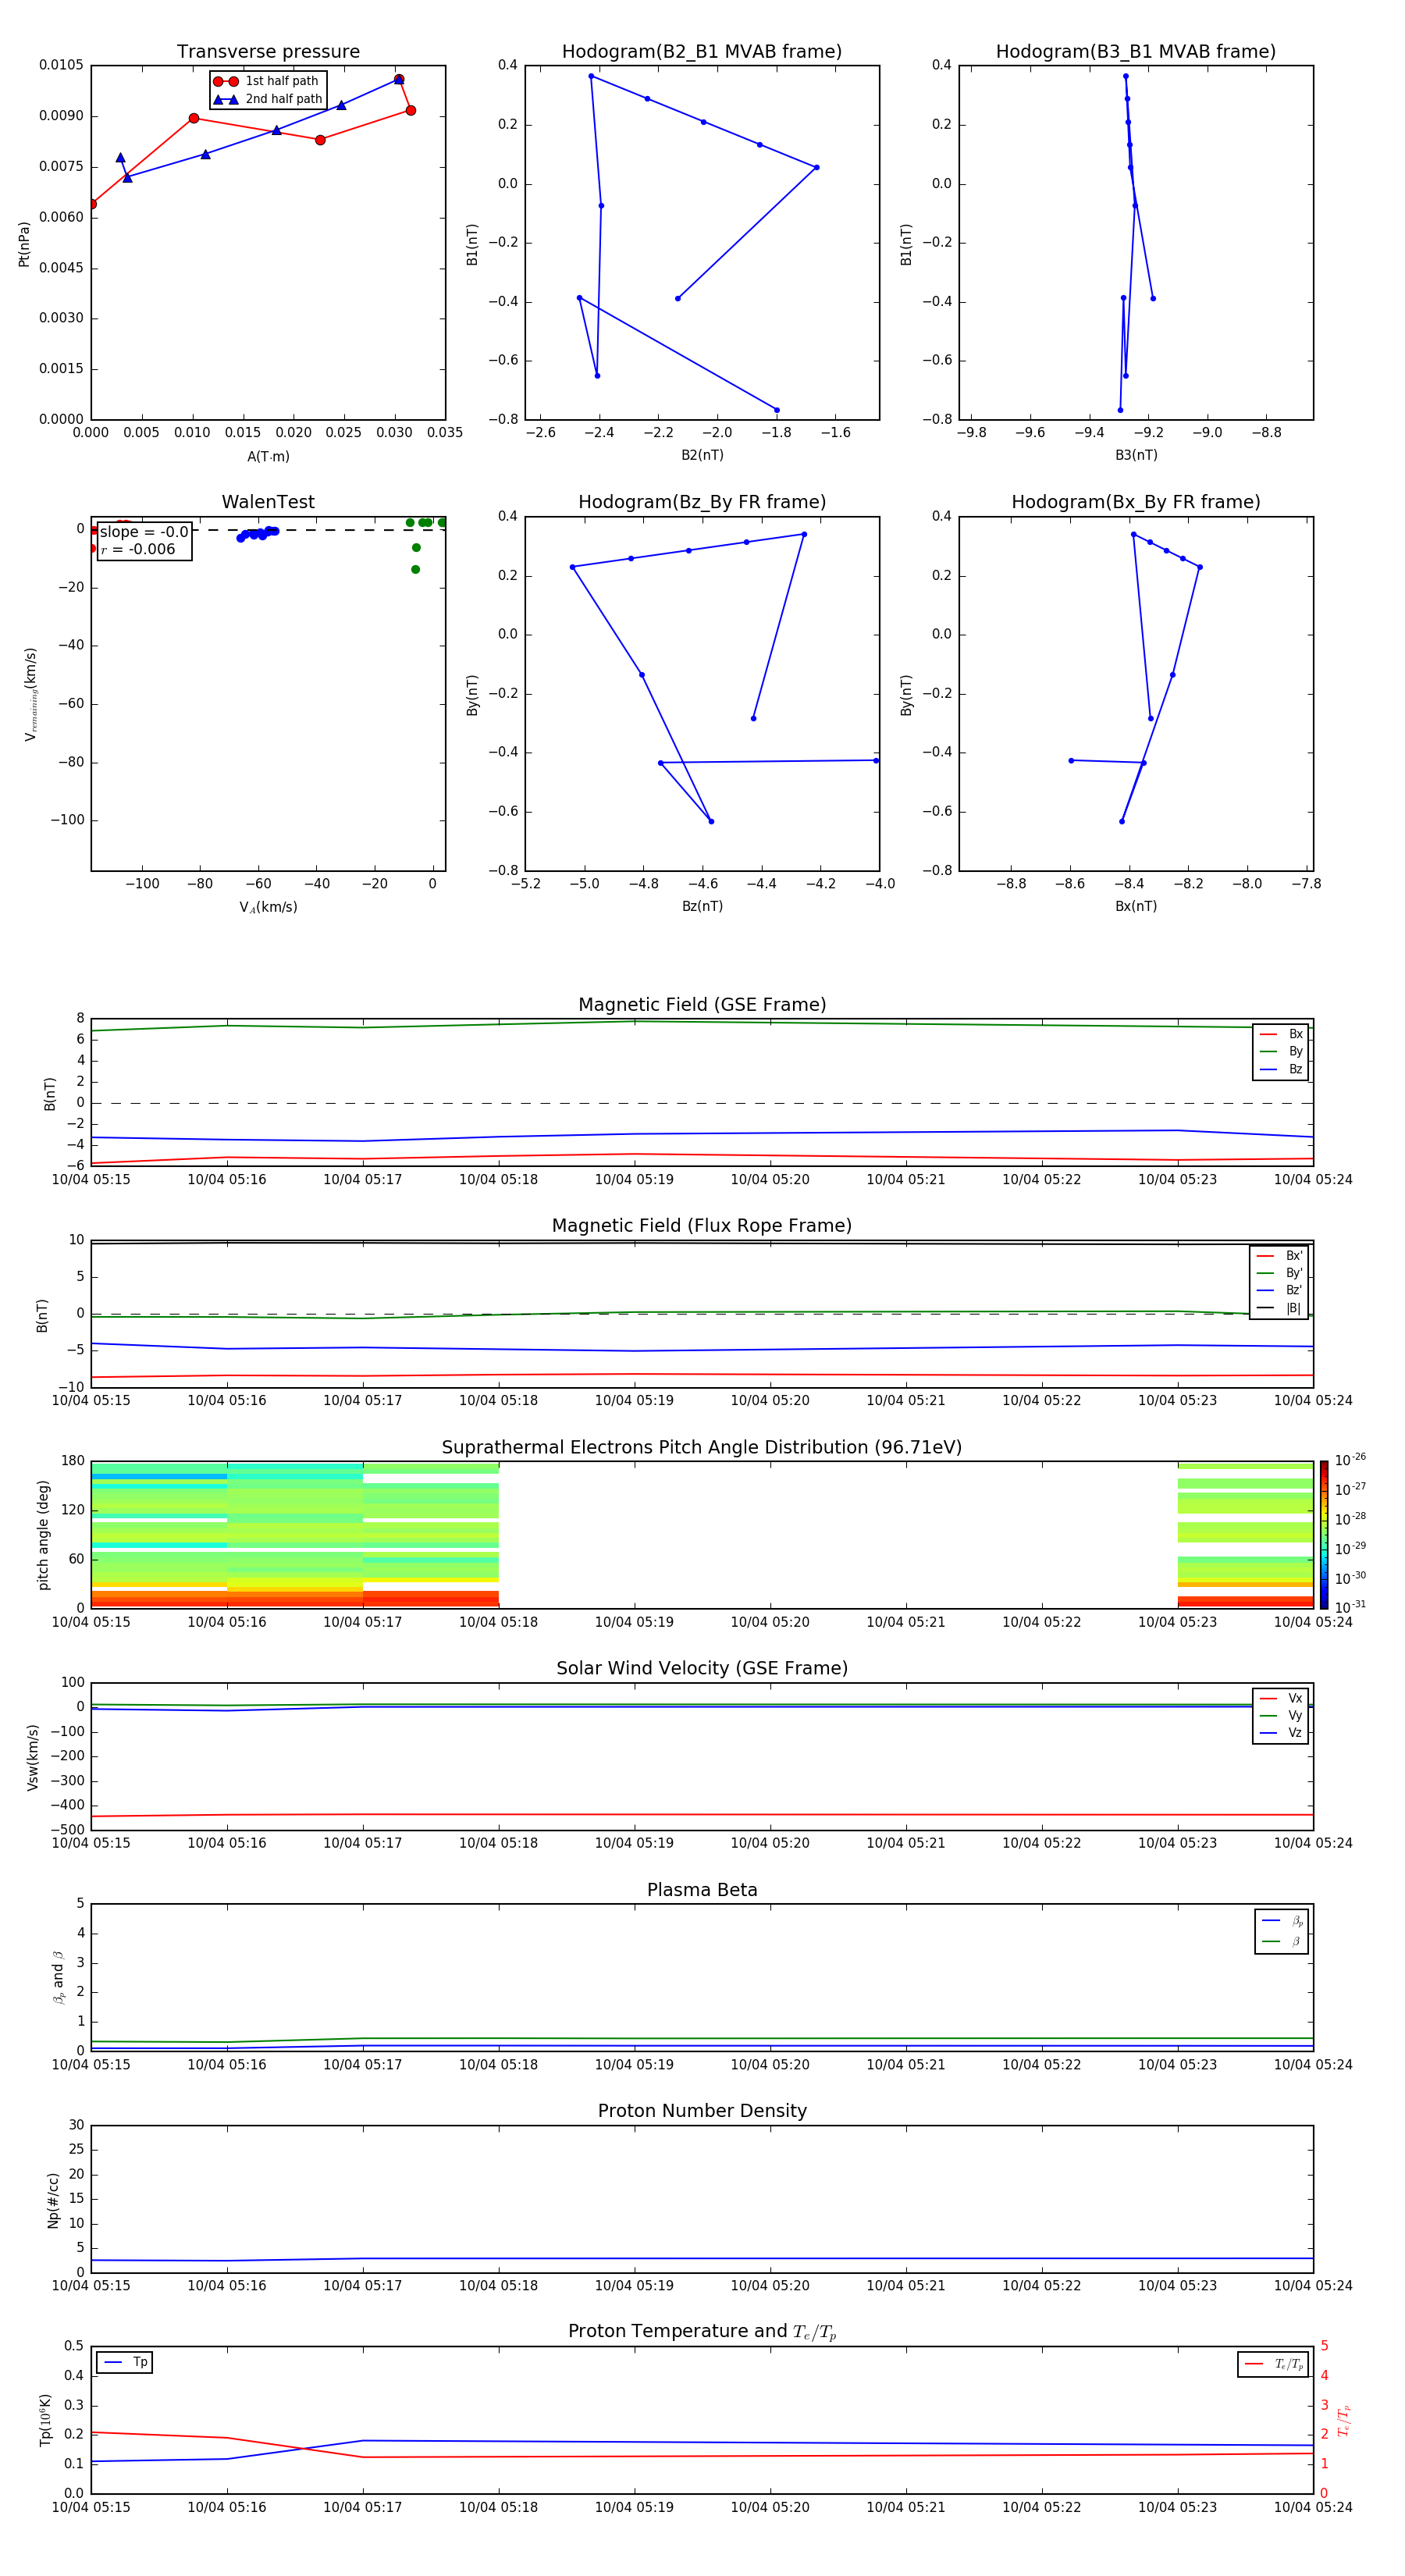This screenshot has height=2576, width=1405.
Task: Select the "2nd half path" legend entry
Action: 268,99
